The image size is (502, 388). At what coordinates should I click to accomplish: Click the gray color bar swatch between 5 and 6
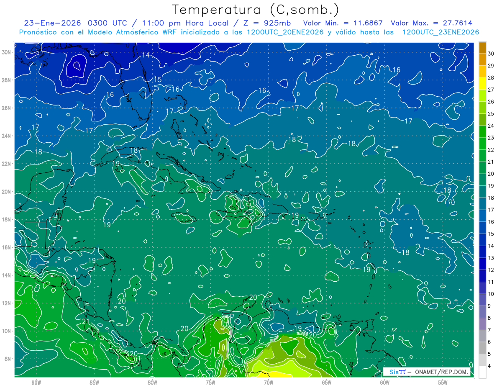click(x=482, y=348)
